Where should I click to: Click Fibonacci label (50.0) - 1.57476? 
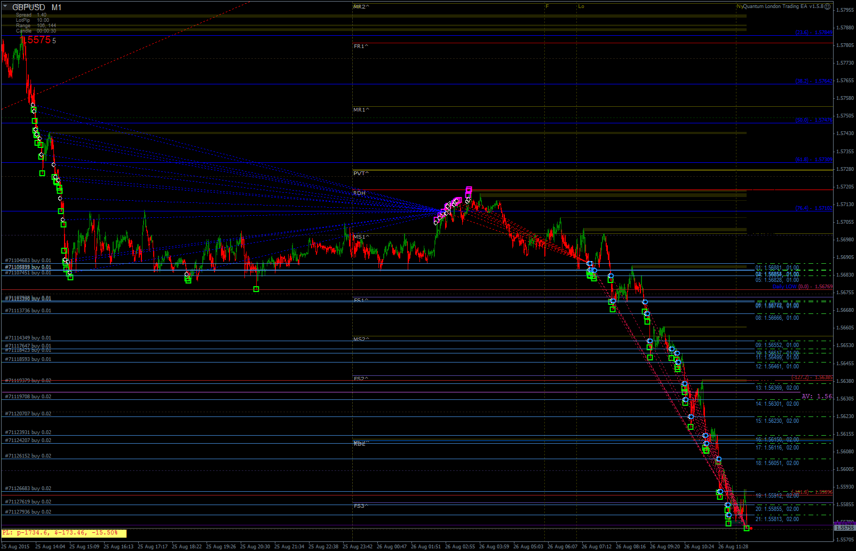pyautogui.click(x=814, y=120)
